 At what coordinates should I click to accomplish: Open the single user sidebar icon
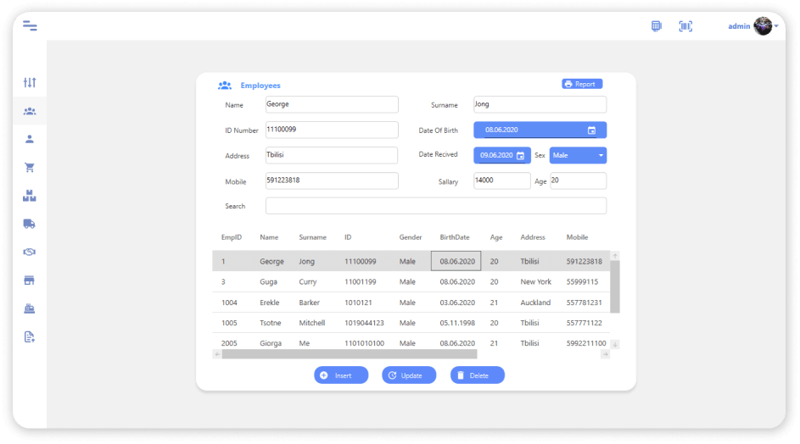pyautogui.click(x=30, y=139)
